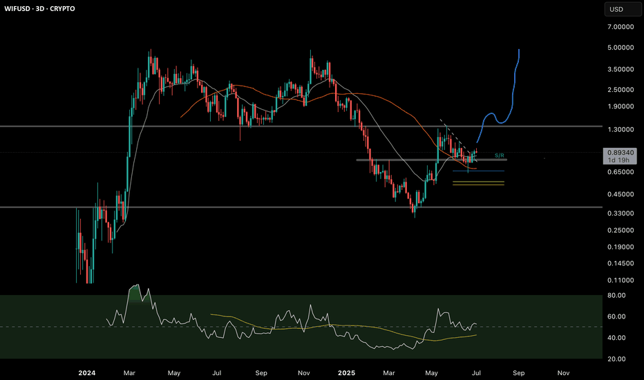This screenshot has height=380, width=644.
Task: Click the RSI 40.00 scale label
Action: click(x=616, y=338)
